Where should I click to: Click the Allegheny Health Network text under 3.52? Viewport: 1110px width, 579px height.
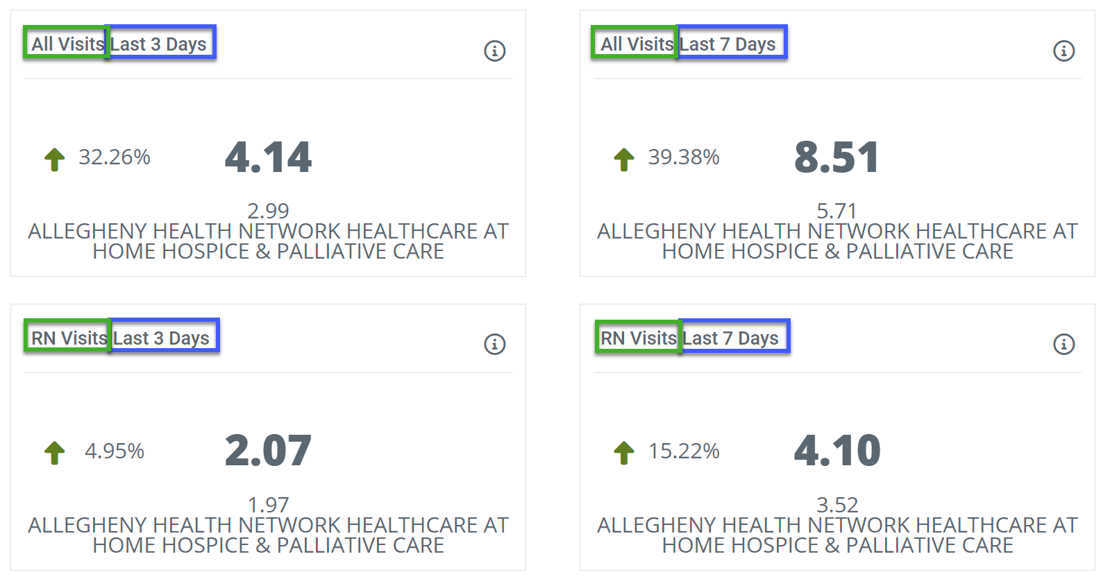(x=837, y=535)
